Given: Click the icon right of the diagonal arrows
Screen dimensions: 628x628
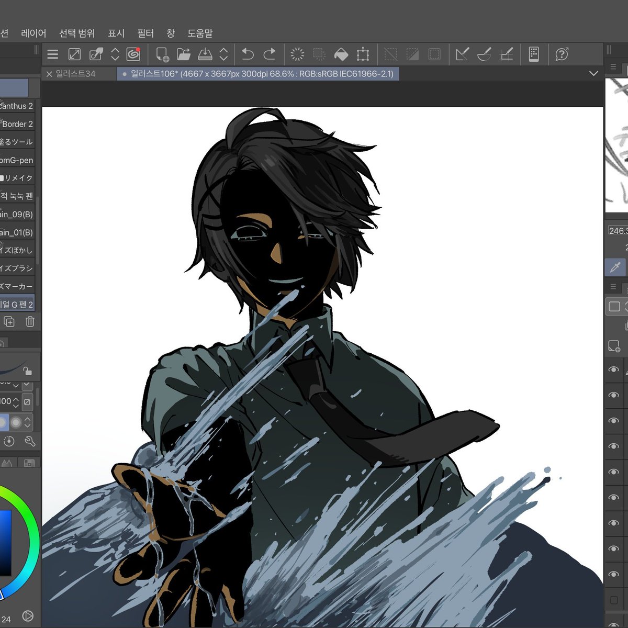Looking at the screenshot, I should (96, 54).
